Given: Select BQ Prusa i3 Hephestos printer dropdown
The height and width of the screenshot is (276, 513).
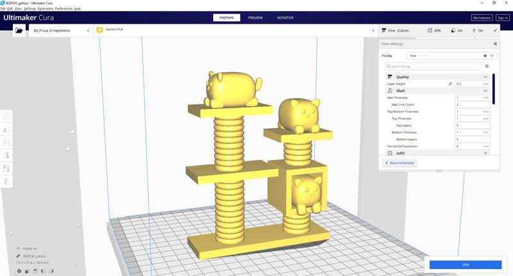Looking at the screenshot, I should tap(60, 30).
